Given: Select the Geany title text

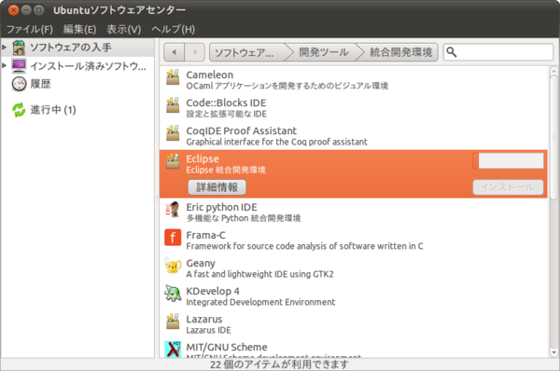Looking at the screenshot, I should (x=201, y=264).
